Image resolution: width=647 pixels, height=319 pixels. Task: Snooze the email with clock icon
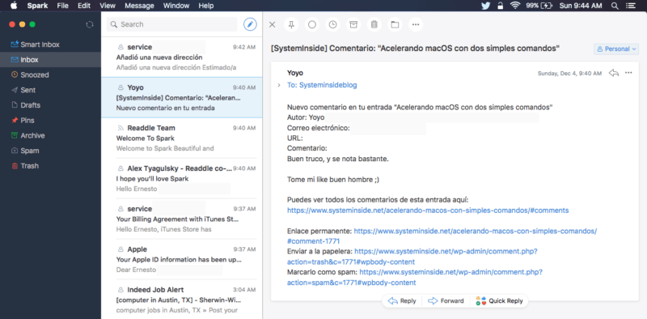point(332,25)
